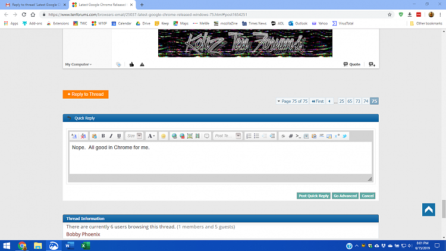Image resolution: width=446 pixels, height=251 pixels.
Task: Click the horizontal line toolbar icon
Action: coord(321,136)
